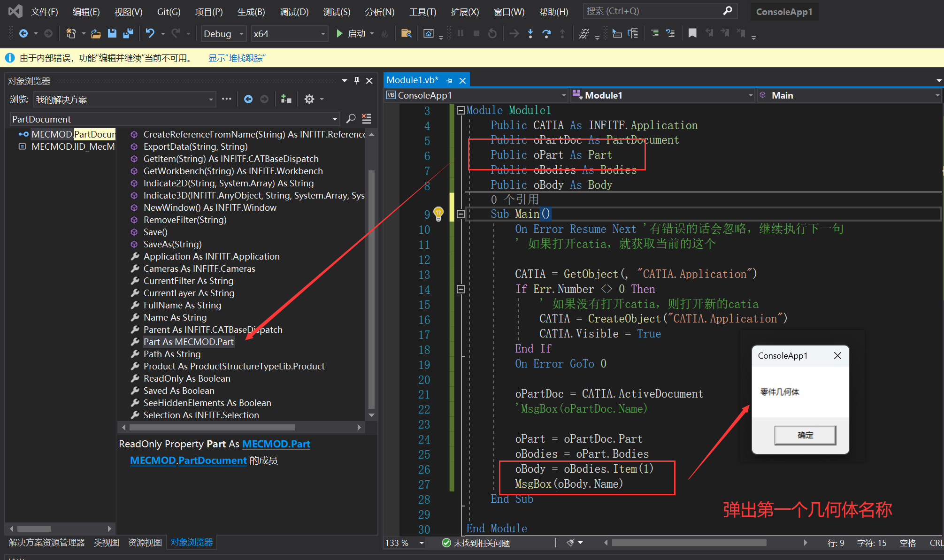Click the info icon on notification bar
944x560 pixels.
tap(10, 58)
